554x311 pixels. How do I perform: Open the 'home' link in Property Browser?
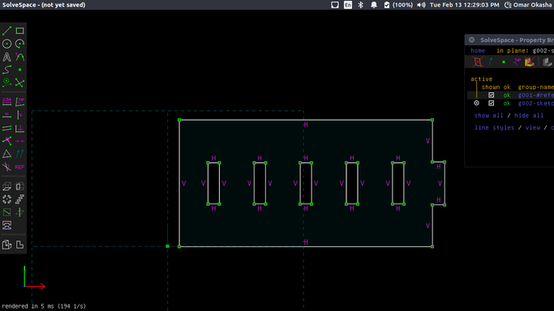478,51
